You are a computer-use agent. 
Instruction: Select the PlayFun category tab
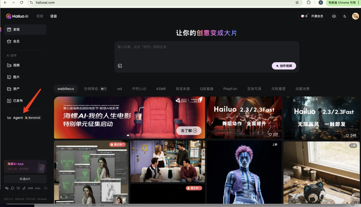230,89
